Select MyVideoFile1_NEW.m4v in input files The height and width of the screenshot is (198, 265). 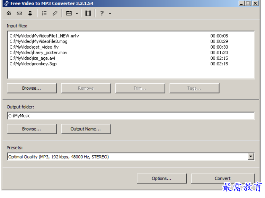click(x=44, y=36)
